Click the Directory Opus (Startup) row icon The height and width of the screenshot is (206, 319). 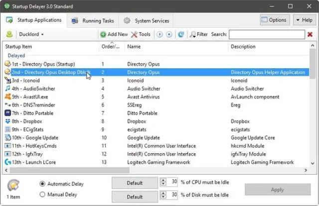(x=7, y=64)
